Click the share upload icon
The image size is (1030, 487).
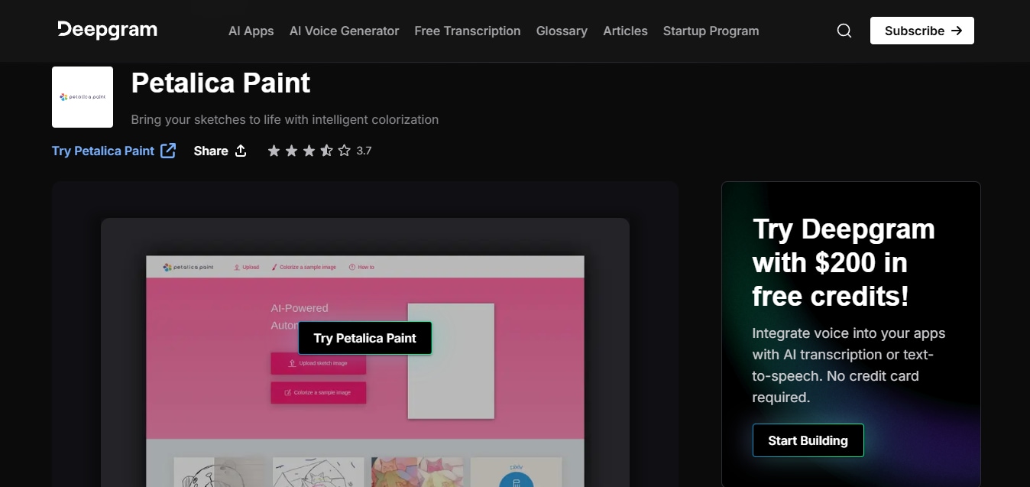[241, 151]
